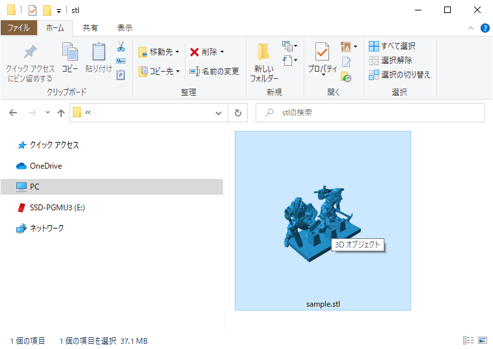The height and width of the screenshot is (349, 493).
Task: Switch to details view icon in status bar
Action: (x=468, y=340)
